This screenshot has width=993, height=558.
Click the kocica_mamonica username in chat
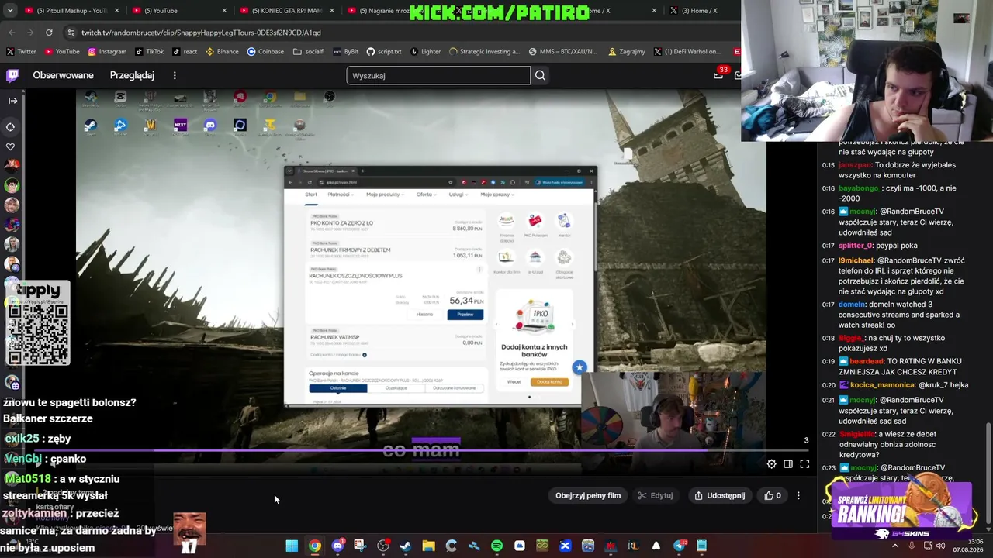pos(883,385)
